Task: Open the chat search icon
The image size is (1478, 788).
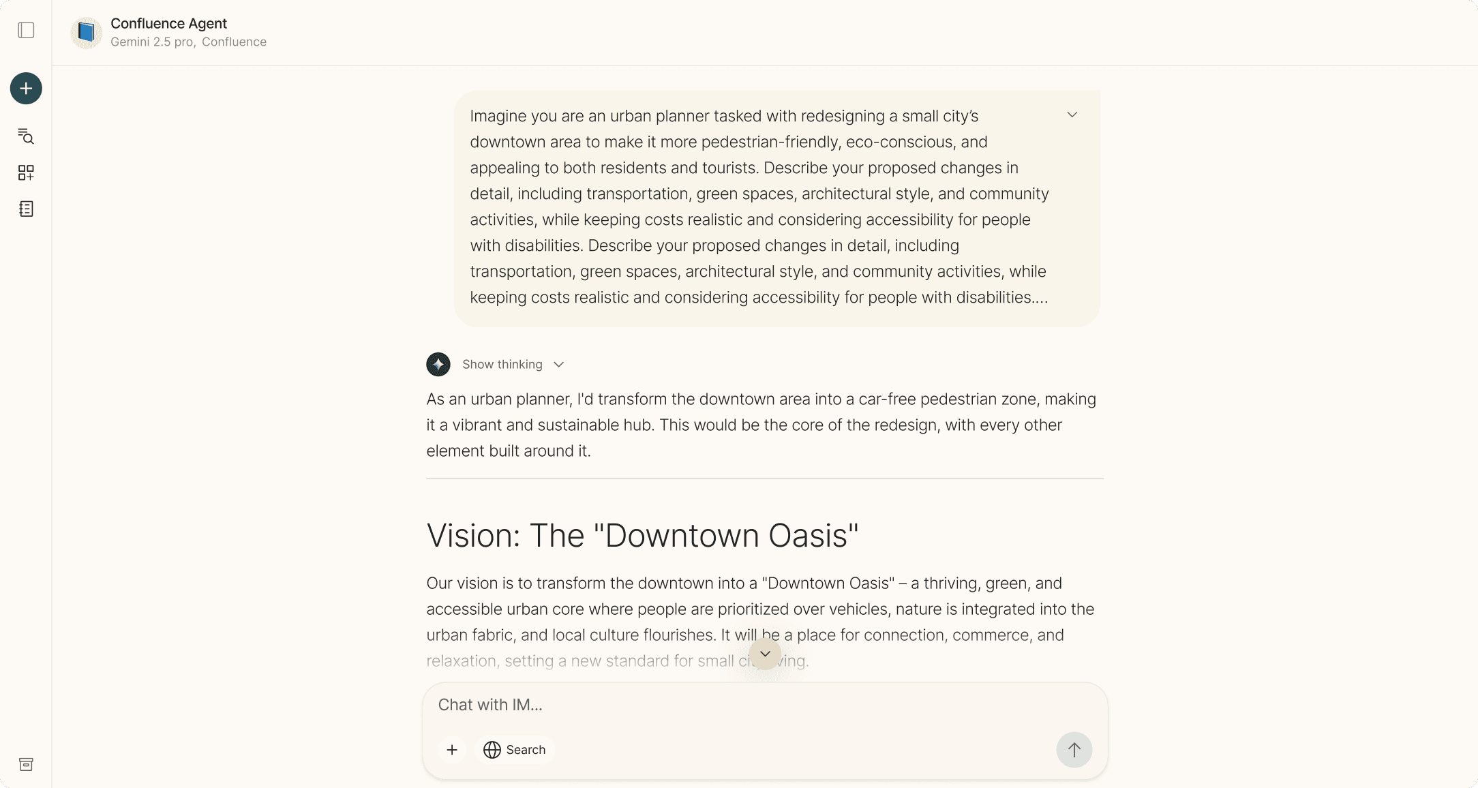Action: coord(26,136)
